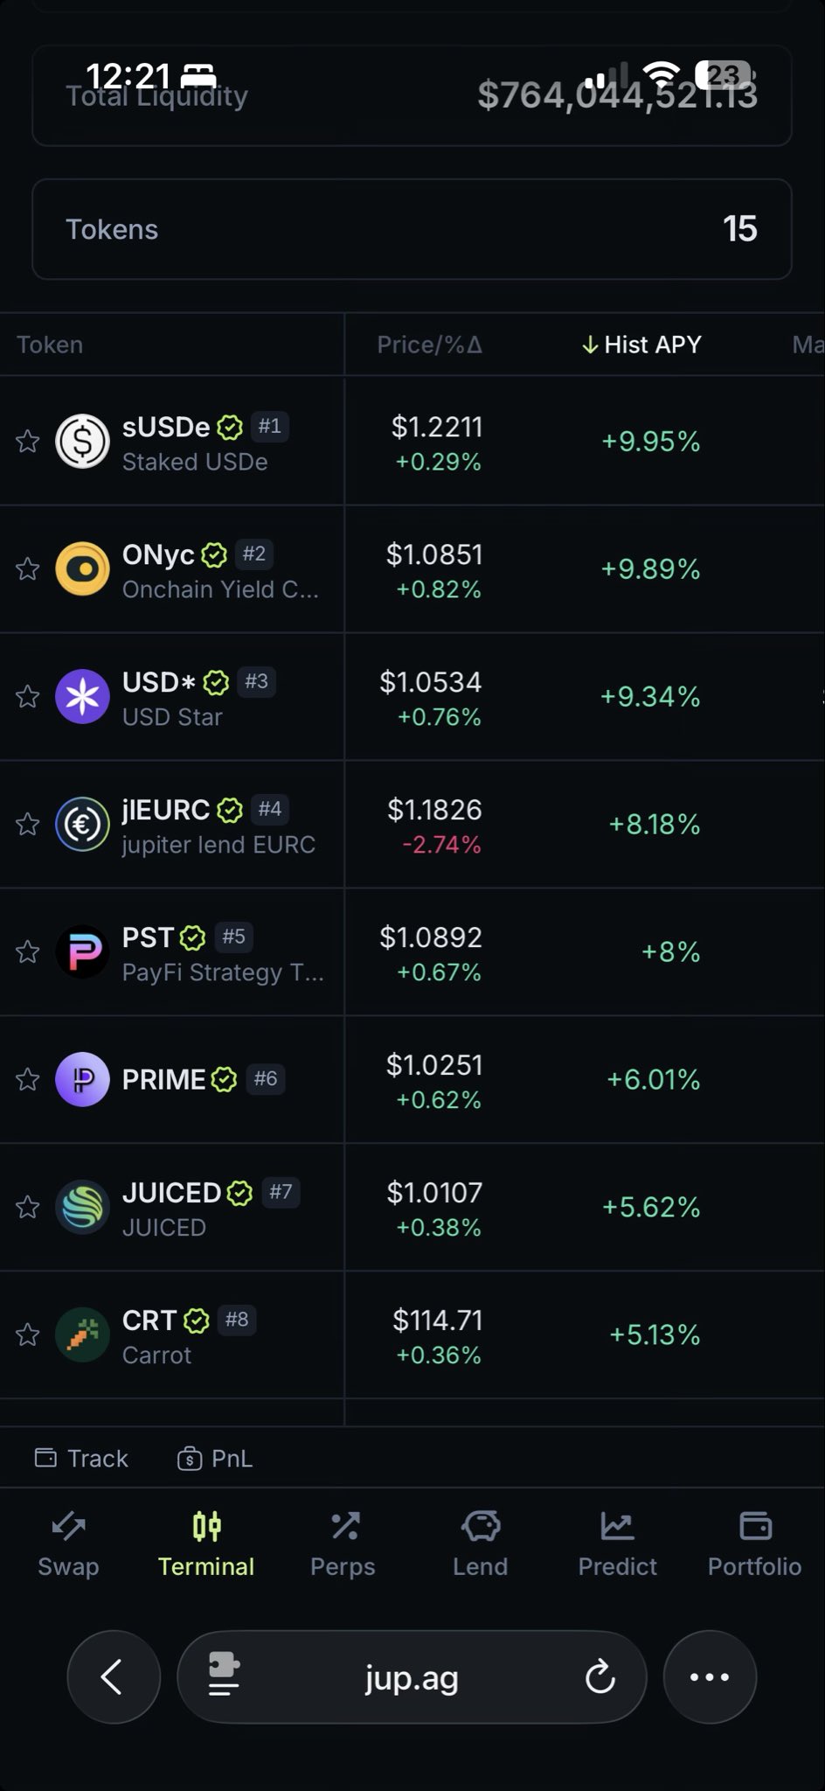
Task: Tap the USD Star token logo
Action: (82, 697)
